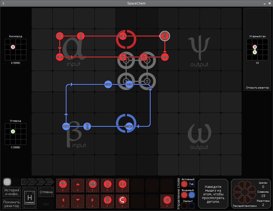Viewport: 273px width, 211px height.
Task: Minimize the SpaceChem window
Action: coord(264,3)
